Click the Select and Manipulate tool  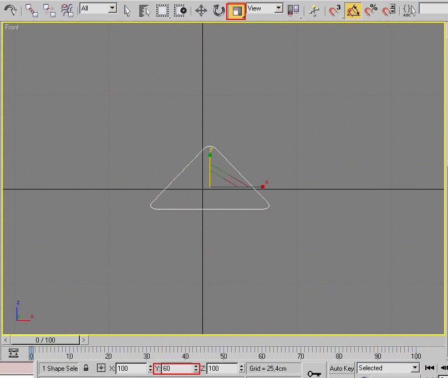coord(314,11)
